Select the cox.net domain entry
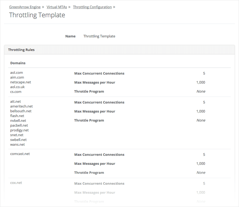The height and width of the screenshot is (207, 239). coord(16,183)
